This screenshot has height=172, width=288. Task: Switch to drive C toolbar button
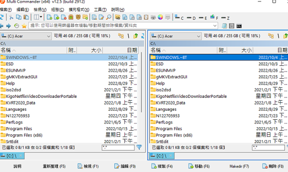pyautogui.click(x=179, y=17)
